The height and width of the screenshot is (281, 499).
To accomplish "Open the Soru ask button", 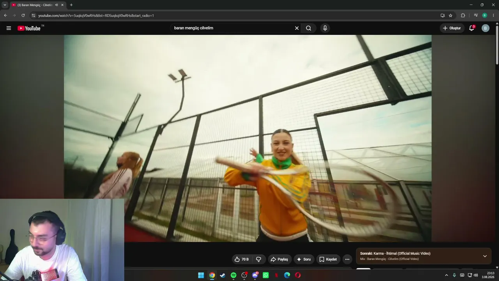I will tap(304, 259).
